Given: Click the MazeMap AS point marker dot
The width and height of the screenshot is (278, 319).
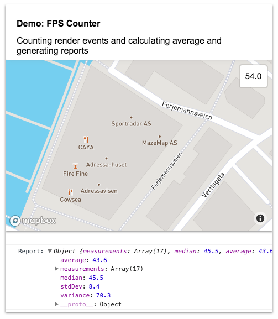Looking at the screenshot, I should click(x=160, y=137).
